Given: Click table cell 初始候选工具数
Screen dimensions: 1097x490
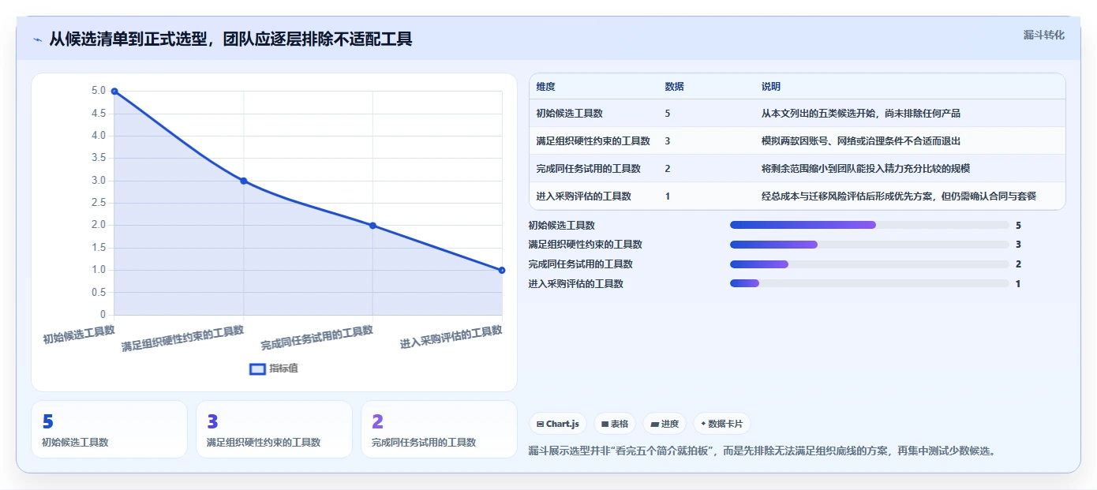Looking at the screenshot, I should (569, 114).
